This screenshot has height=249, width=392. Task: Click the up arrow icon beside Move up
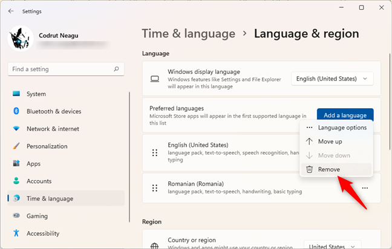tap(309, 141)
